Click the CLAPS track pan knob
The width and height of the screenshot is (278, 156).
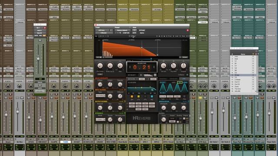(x=54, y=86)
